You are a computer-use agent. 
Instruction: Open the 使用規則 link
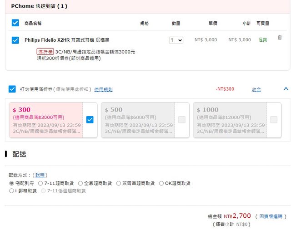point(103,89)
